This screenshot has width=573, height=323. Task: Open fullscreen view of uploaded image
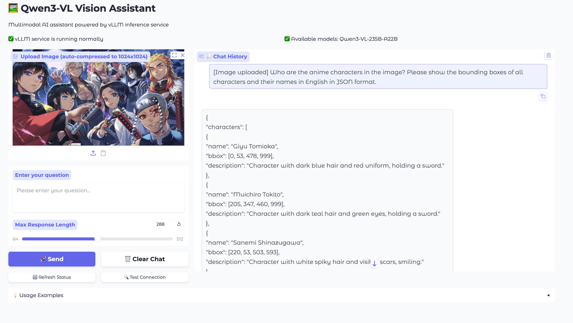pyautogui.click(x=174, y=55)
